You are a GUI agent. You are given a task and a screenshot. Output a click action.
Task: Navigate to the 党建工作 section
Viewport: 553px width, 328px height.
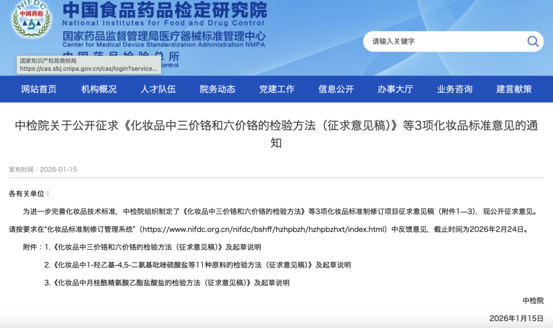coord(276,89)
